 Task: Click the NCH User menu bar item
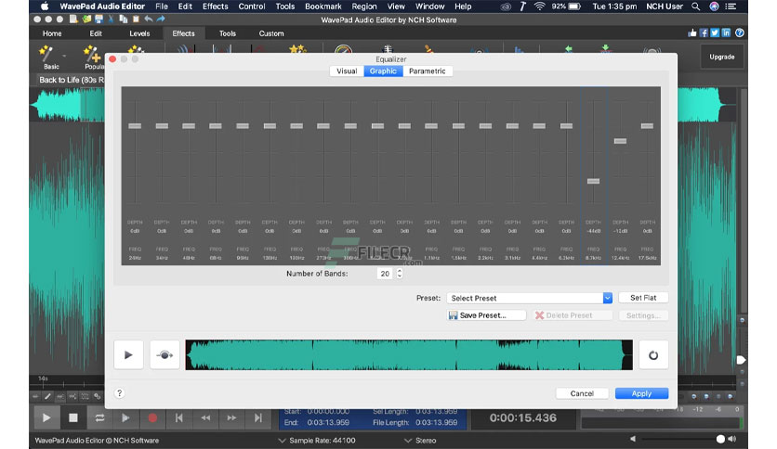[664, 6]
